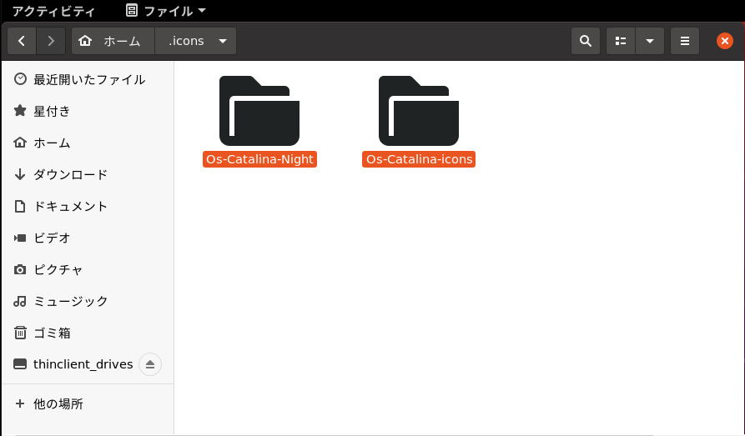745x436 pixels.
Task: Open ダウンロード folder in sidebar
Action: point(88,174)
